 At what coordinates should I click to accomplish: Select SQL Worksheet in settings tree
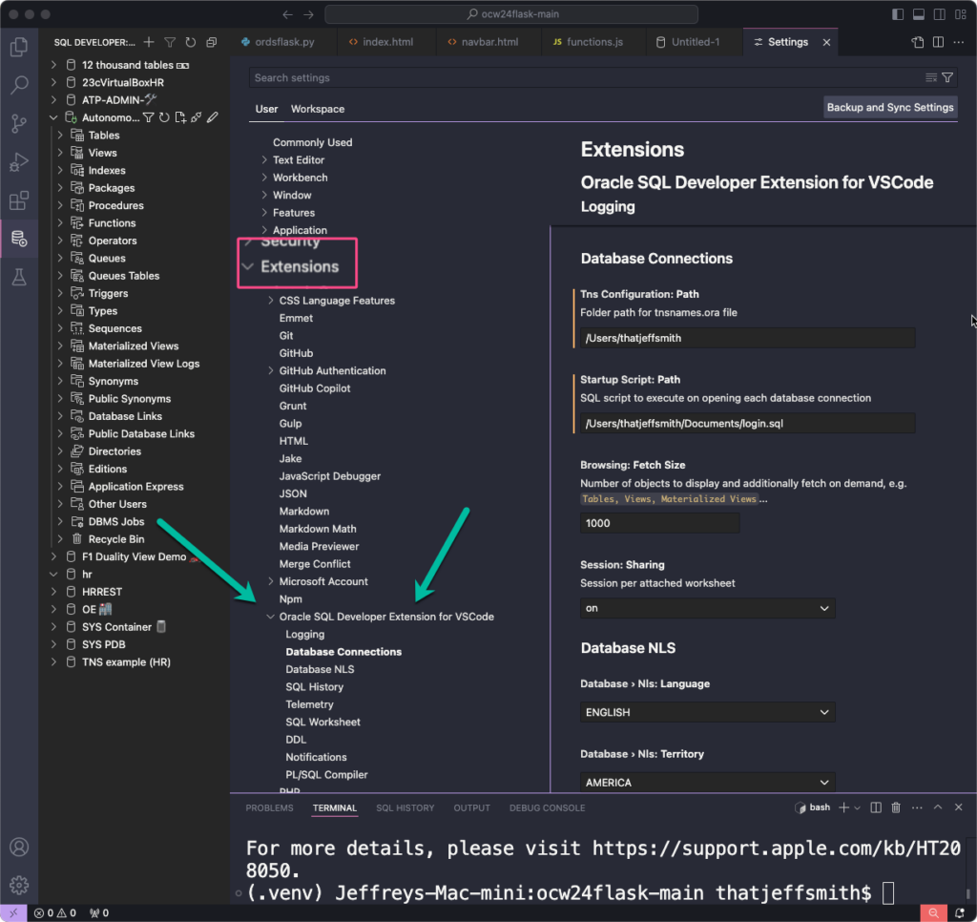coord(322,722)
